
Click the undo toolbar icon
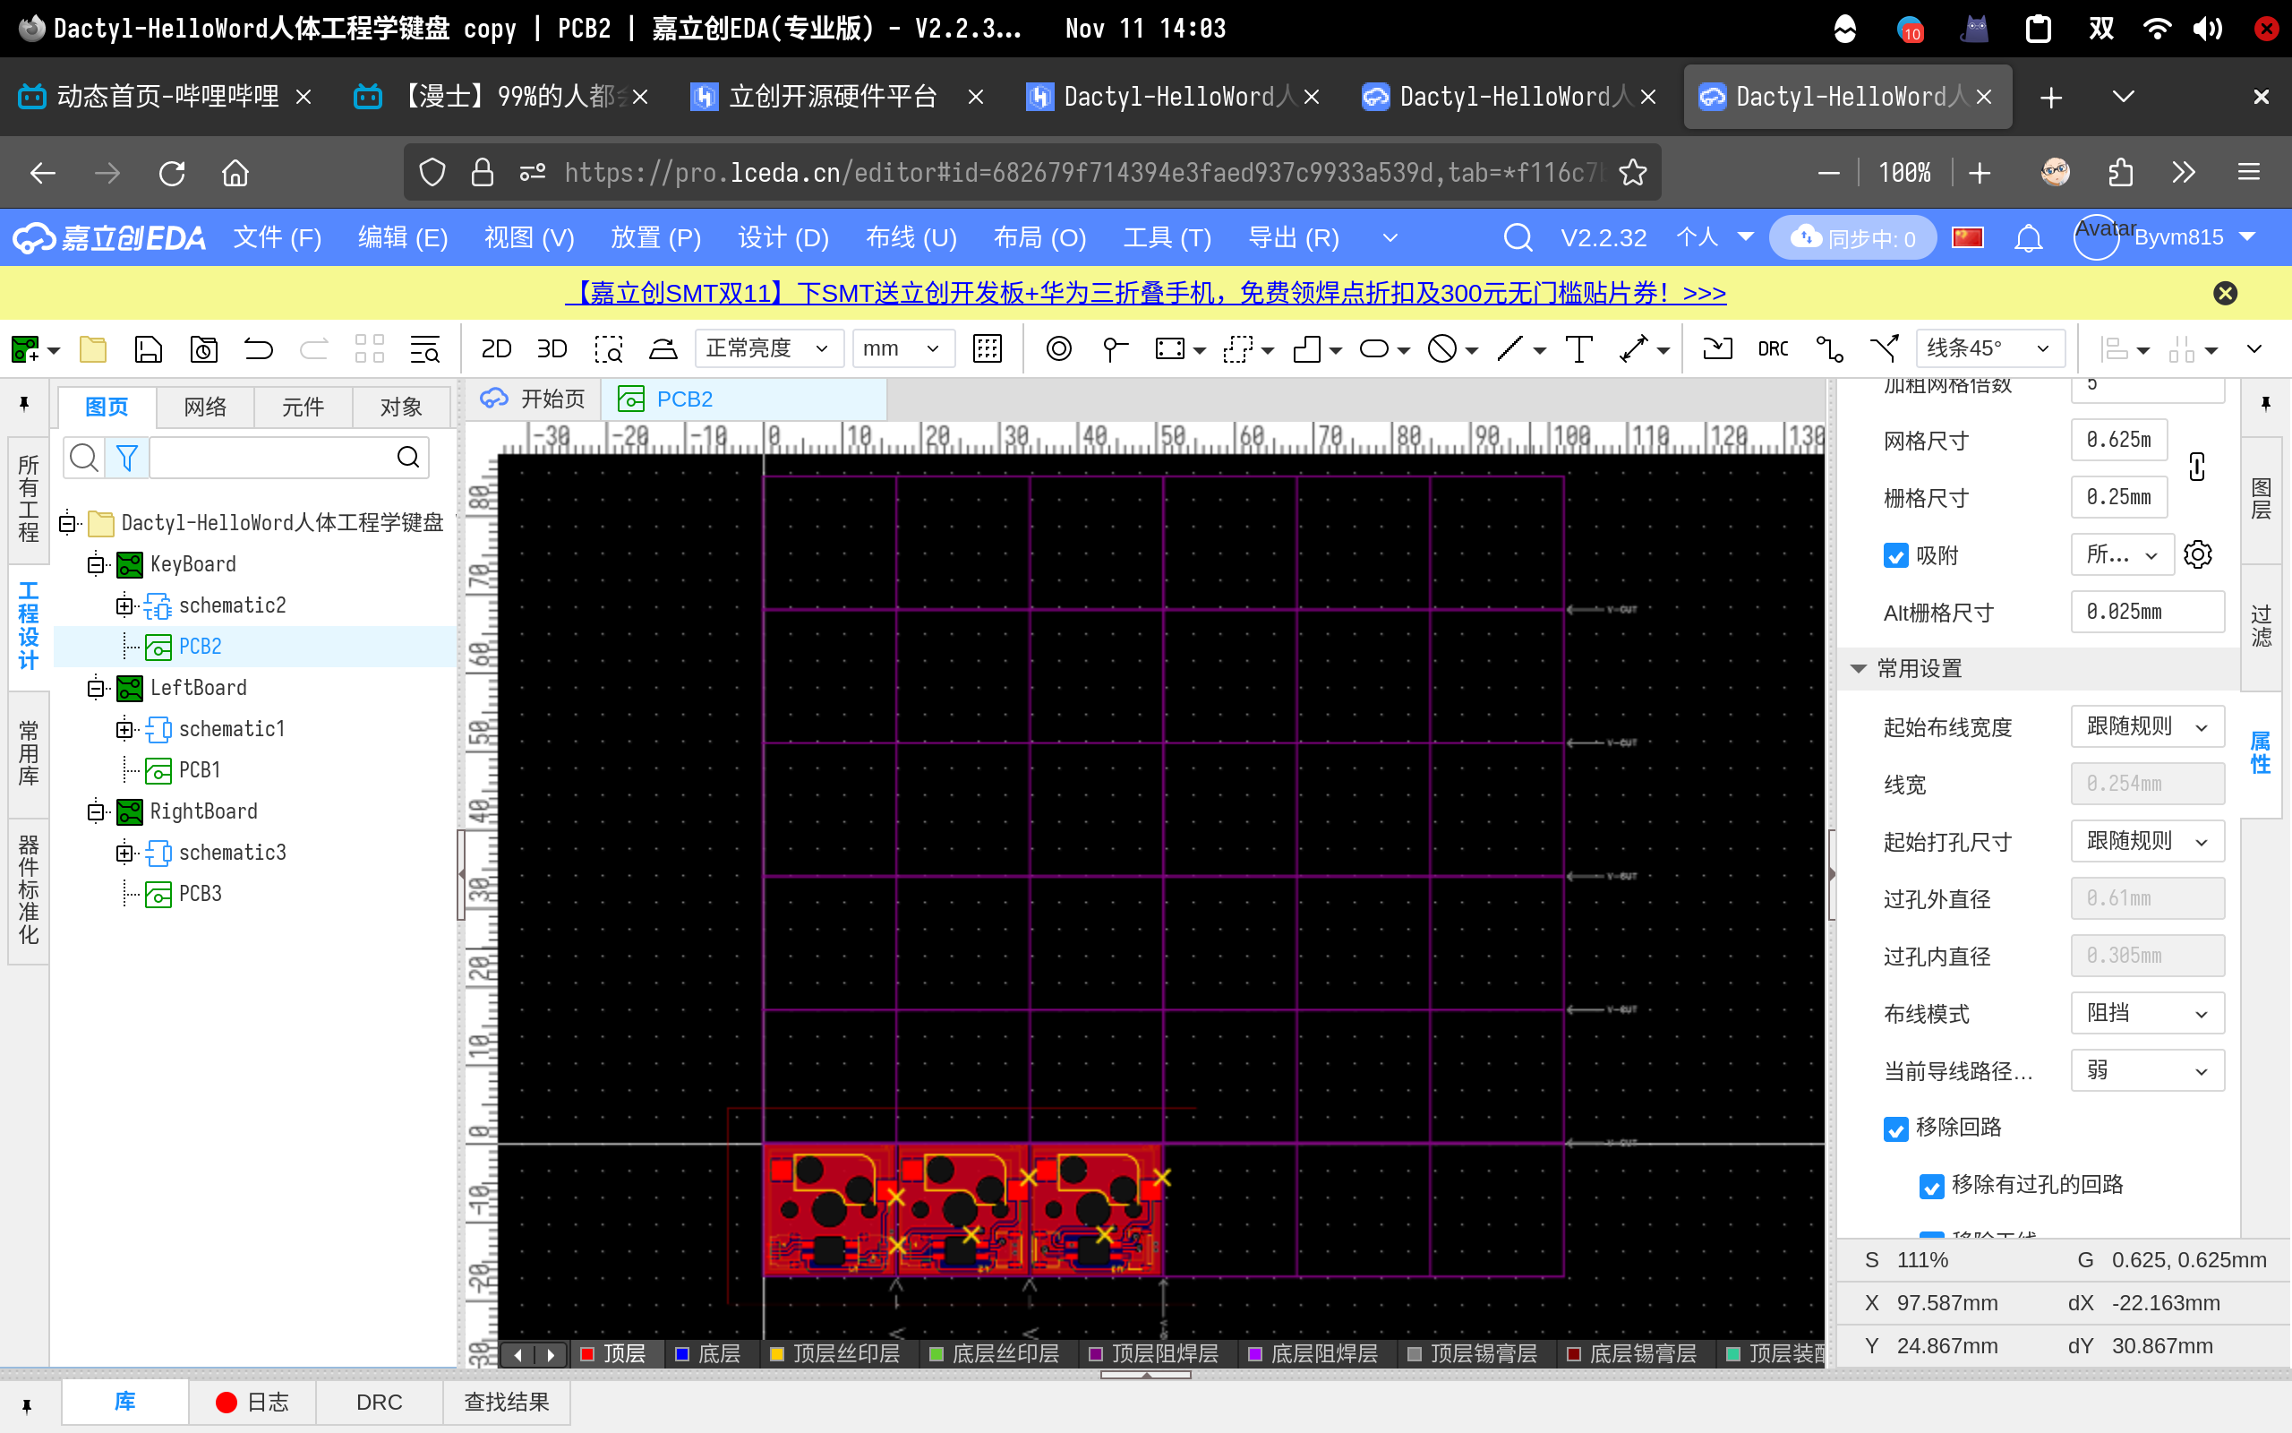point(258,348)
